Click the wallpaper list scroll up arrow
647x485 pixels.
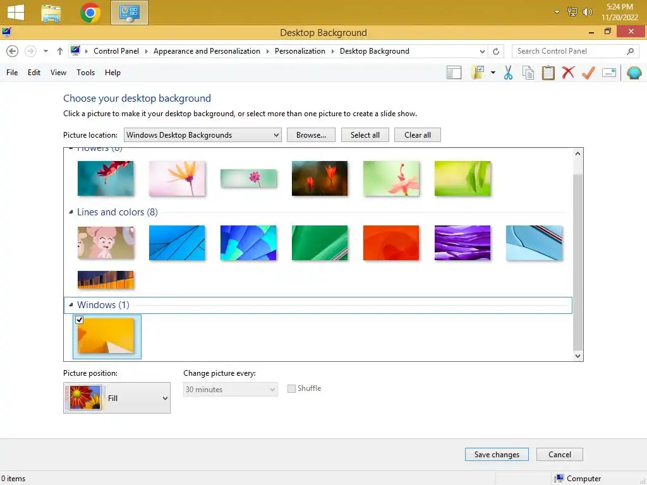(577, 153)
